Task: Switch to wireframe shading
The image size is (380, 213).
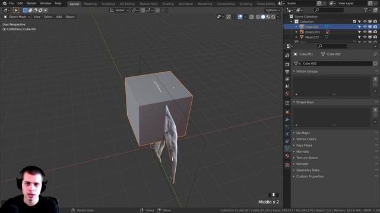Action: click(258, 17)
